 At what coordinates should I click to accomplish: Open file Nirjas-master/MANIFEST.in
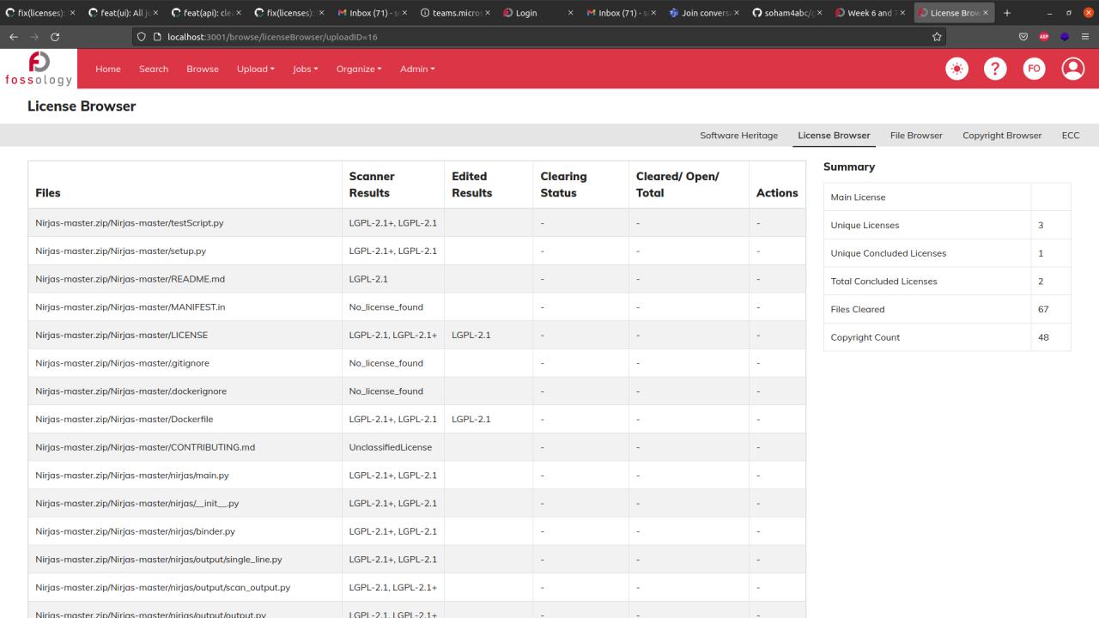click(x=131, y=307)
